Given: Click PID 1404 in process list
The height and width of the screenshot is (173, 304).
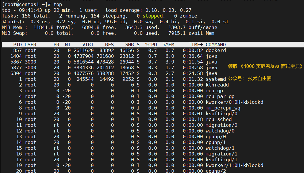Looking at the screenshot, I should coord(16,56).
